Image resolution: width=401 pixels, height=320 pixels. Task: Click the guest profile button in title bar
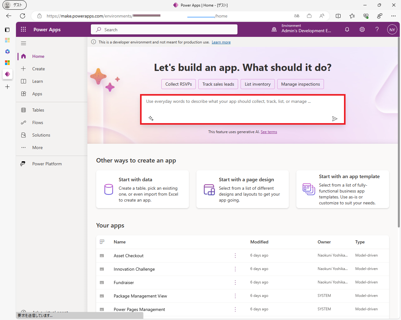point(14,5)
